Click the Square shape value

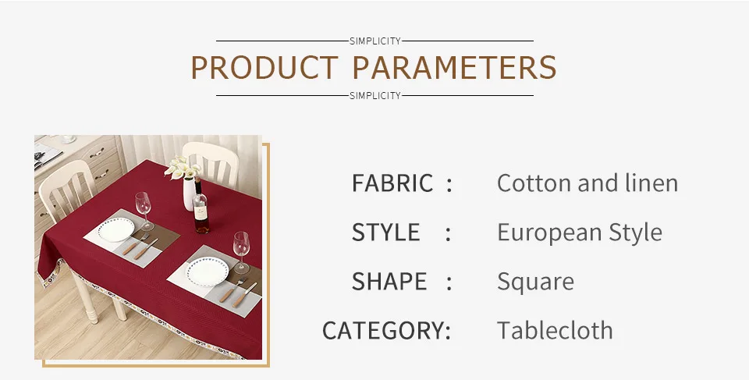535,282
